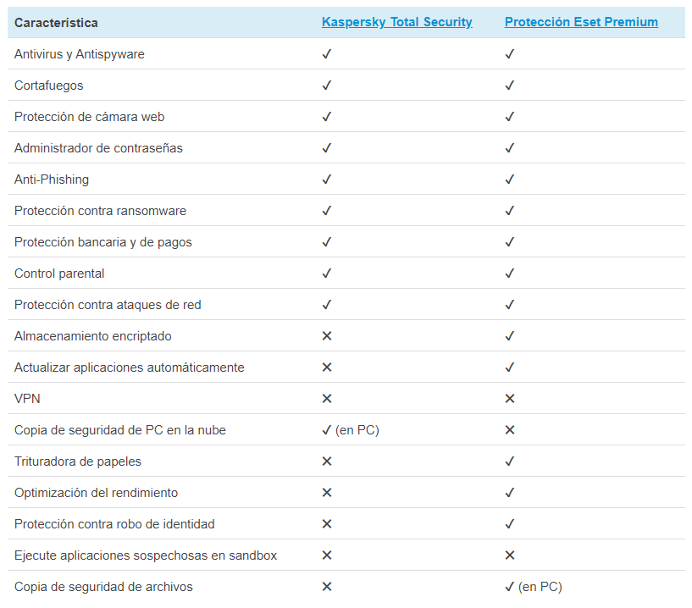Click Kaspersky's X for Almacenamiento encriptado
Screen dimensions: 692x608
pyautogui.click(x=327, y=336)
